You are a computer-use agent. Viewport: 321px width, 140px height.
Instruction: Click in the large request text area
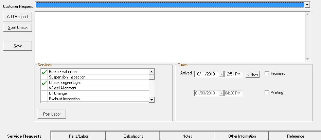(170, 36)
